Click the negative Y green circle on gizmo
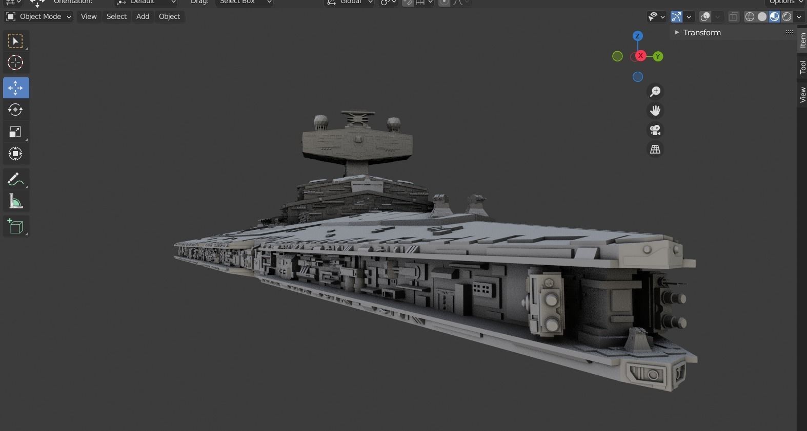The width and height of the screenshot is (807, 431). coord(618,56)
